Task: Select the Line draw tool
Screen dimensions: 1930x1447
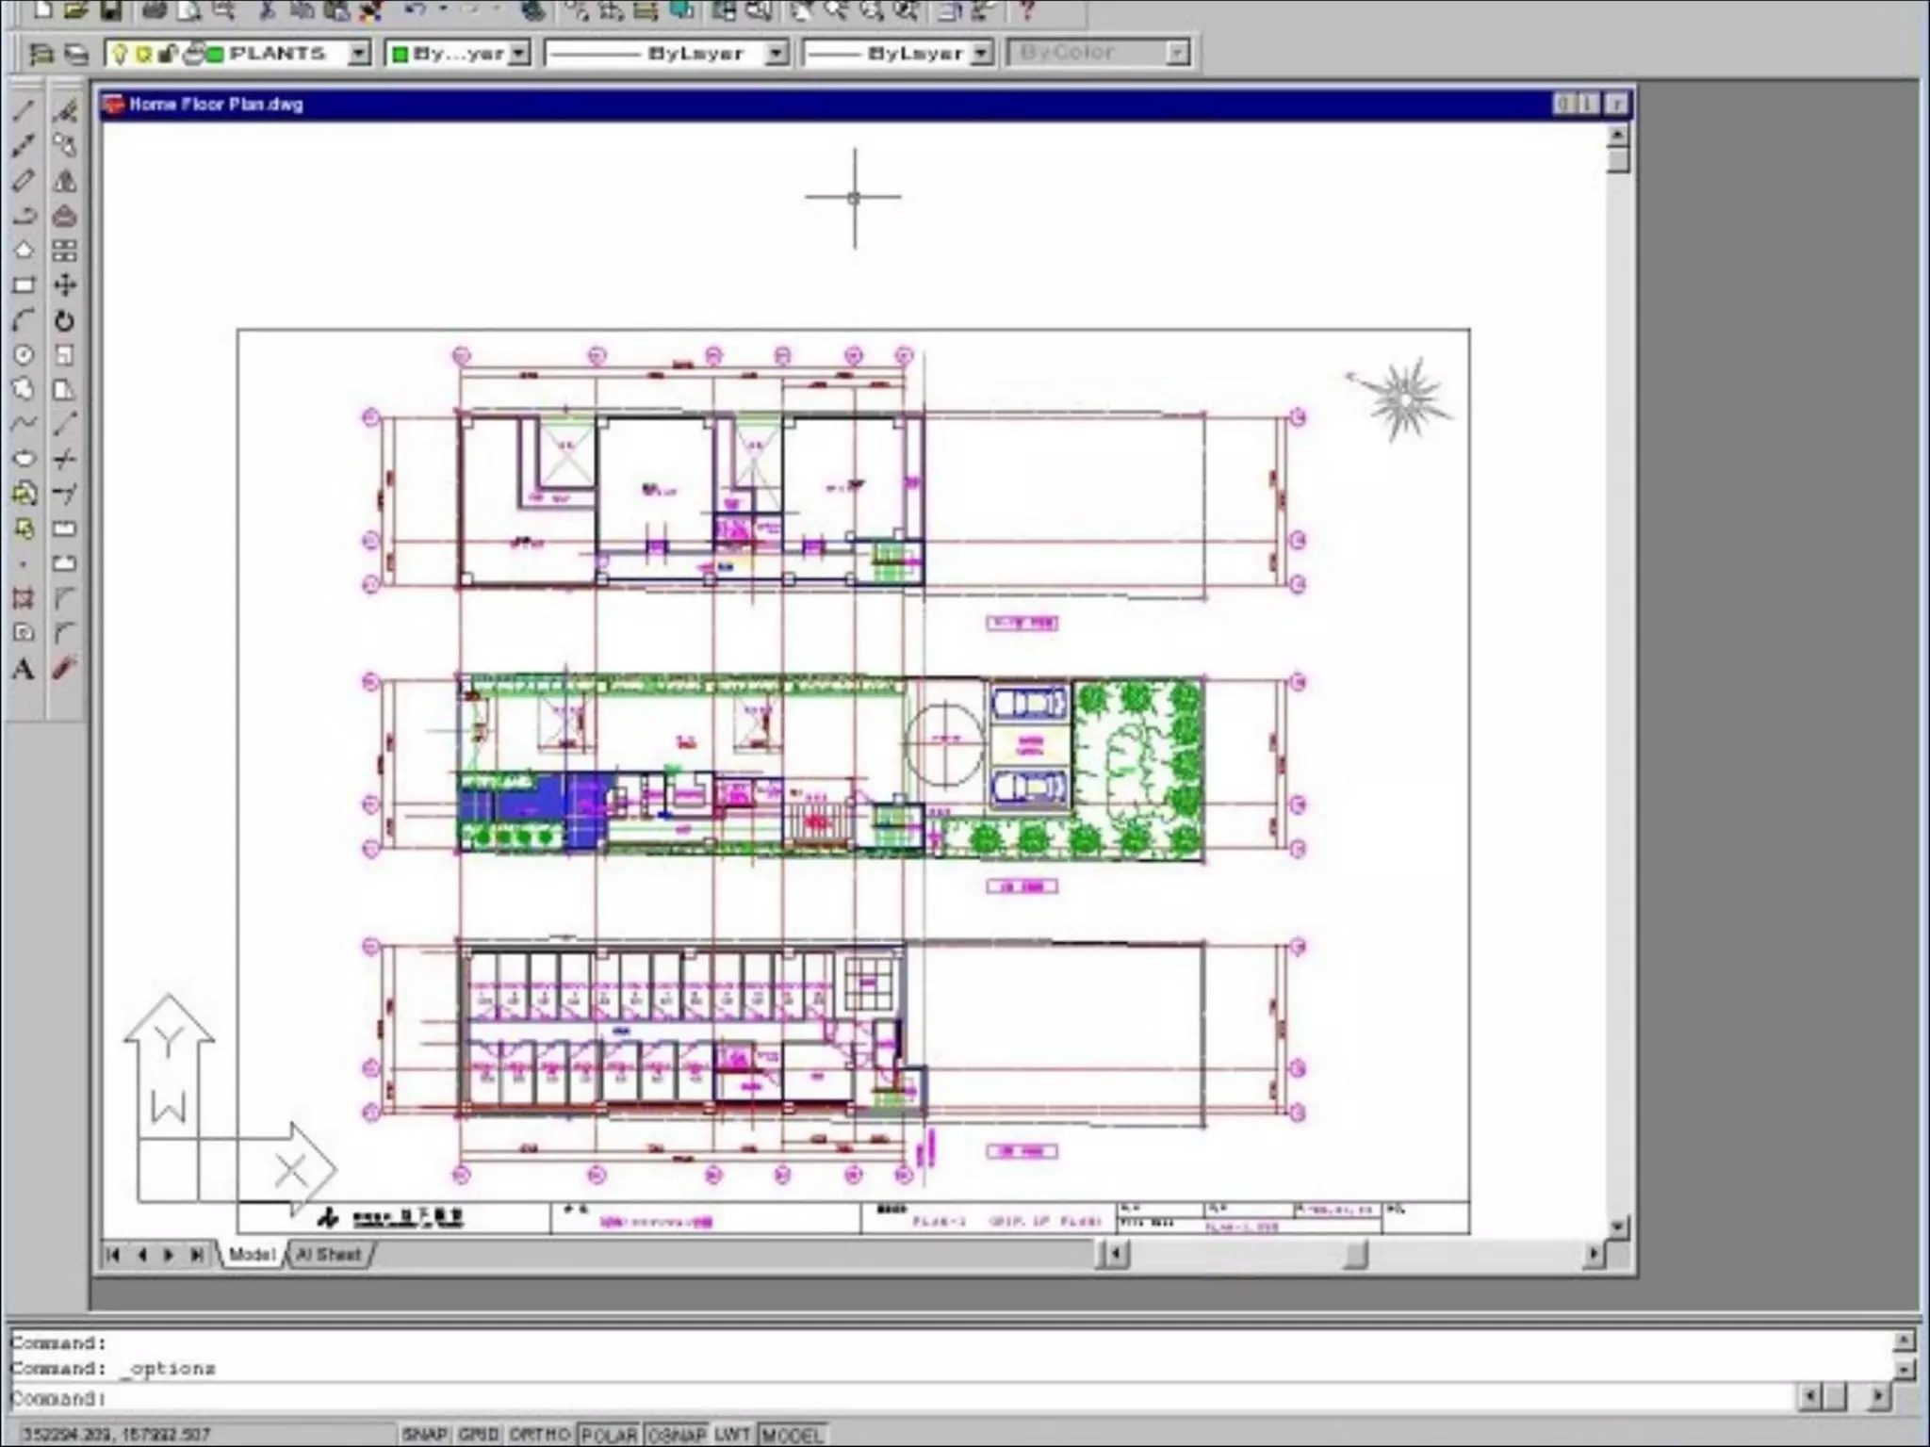Action: pyautogui.click(x=24, y=110)
